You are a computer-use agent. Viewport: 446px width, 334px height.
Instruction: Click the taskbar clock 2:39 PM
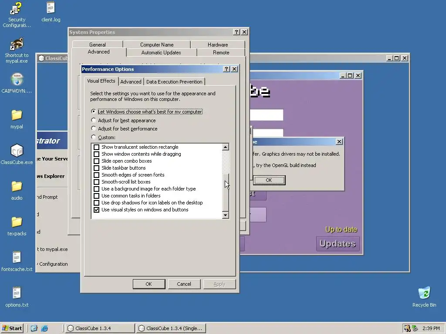pos(431,328)
